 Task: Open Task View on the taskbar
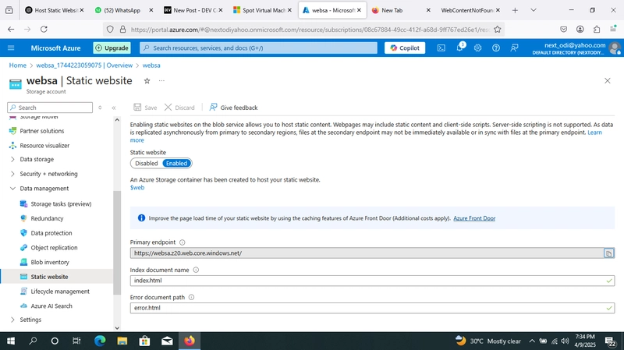click(76, 341)
